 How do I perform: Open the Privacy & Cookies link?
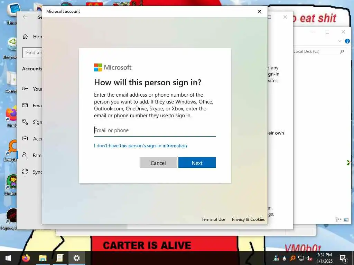pyautogui.click(x=248, y=219)
